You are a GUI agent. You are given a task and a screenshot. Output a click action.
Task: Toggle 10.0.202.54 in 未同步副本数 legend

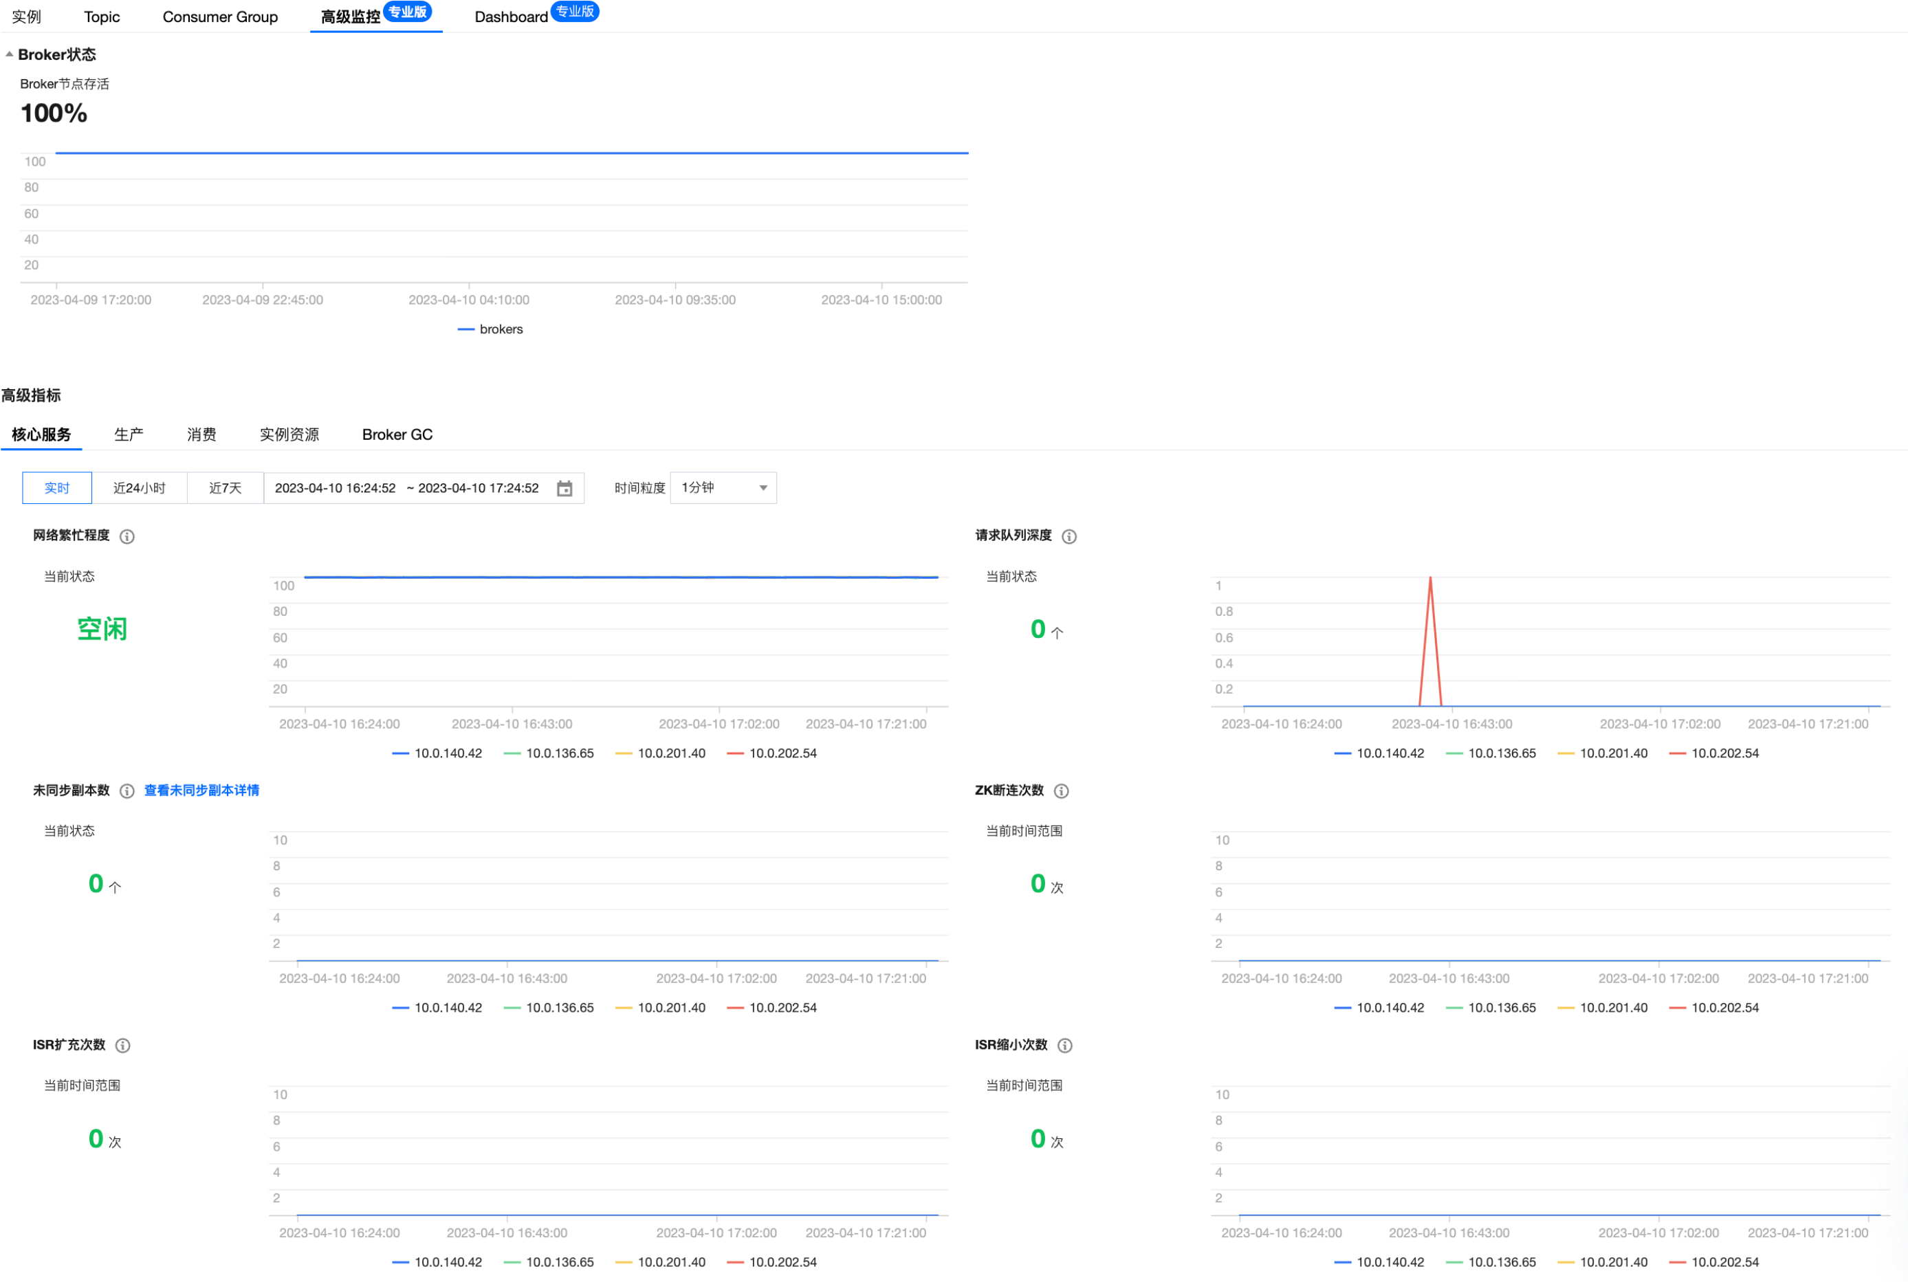(771, 1007)
